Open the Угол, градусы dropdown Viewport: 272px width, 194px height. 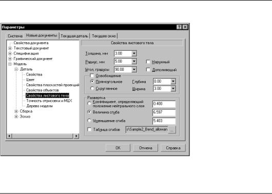point(134,70)
